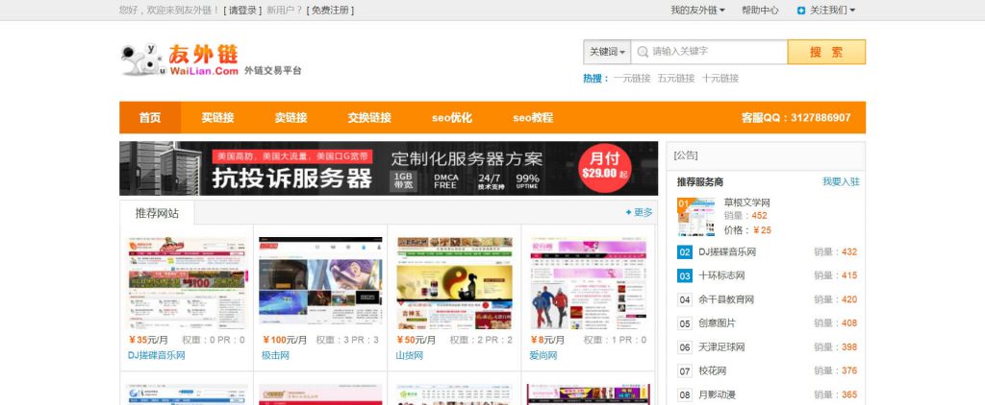Expand the 我的友外链 dropdown menu
The image size is (985, 405).
coord(697,11)
